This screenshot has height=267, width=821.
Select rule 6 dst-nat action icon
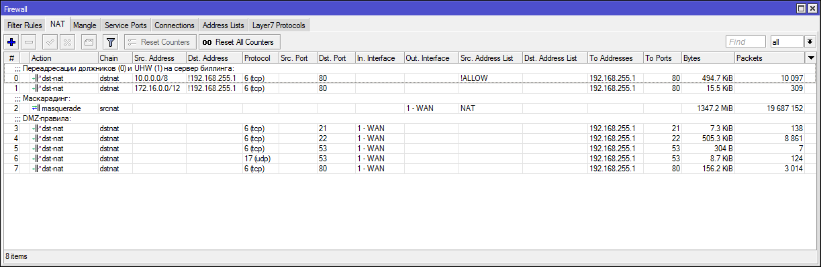pos(36,158)
